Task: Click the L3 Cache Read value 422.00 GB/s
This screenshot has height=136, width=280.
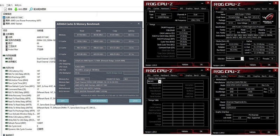Action: [x=82, y=54]
